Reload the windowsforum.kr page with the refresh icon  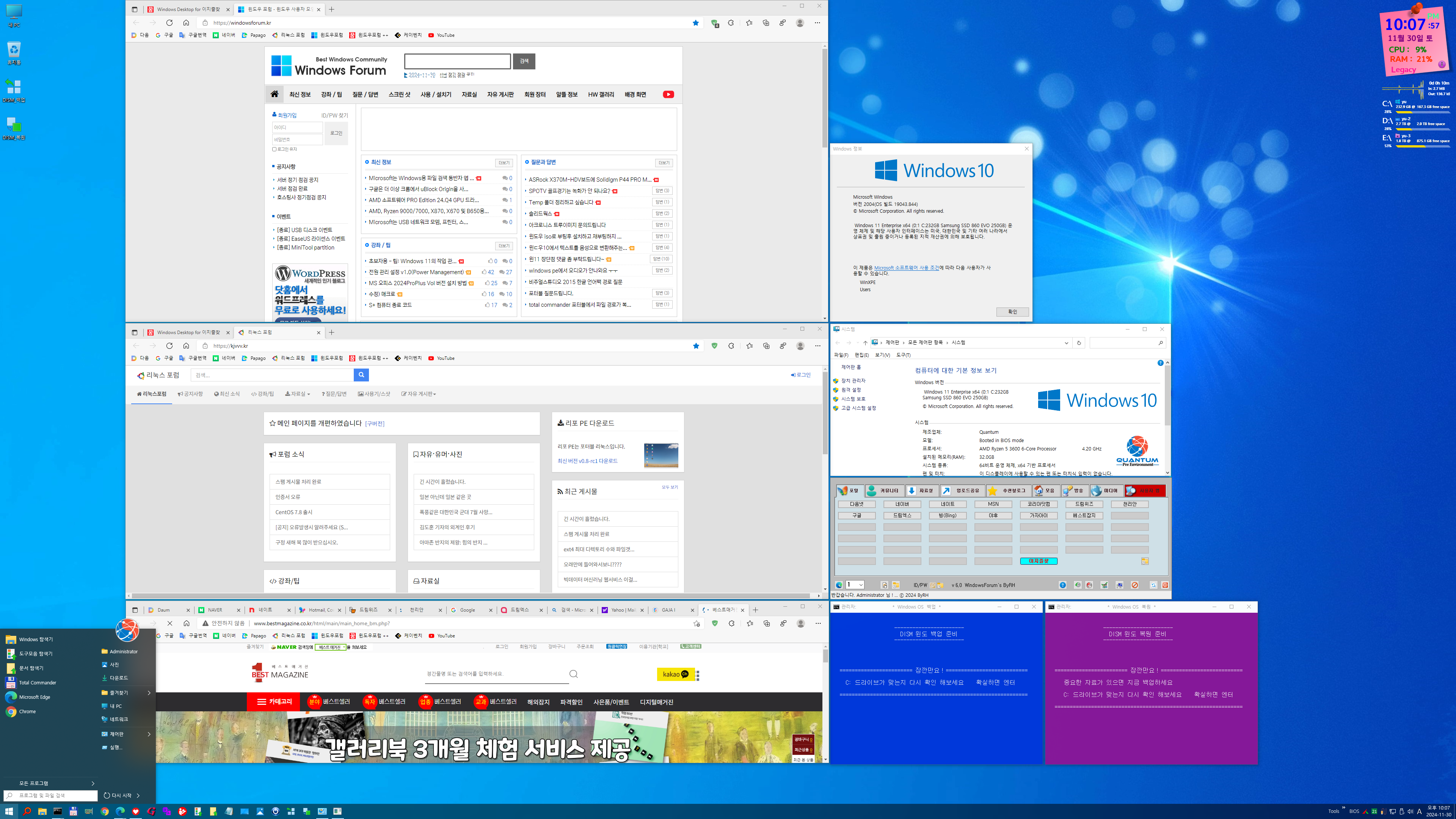[x=169, y=23]
